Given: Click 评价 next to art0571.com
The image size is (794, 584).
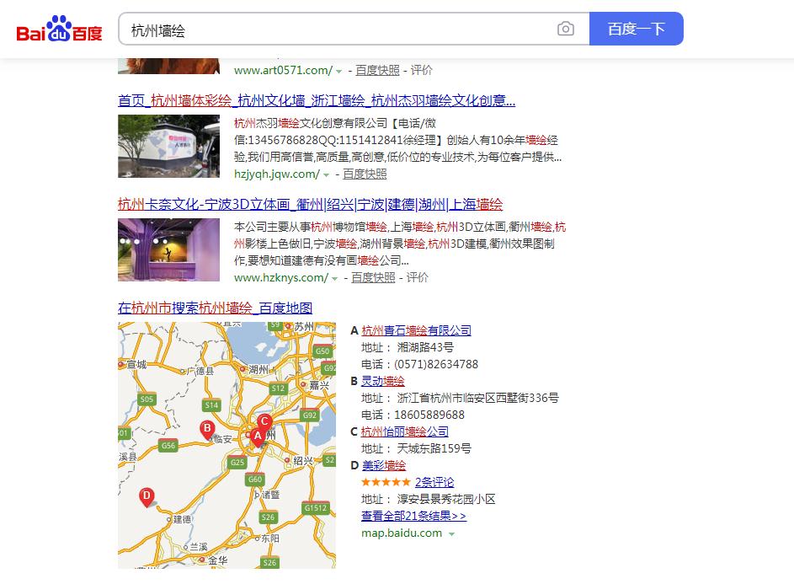Looking at the screenshot, I should (x=421, y=71).
